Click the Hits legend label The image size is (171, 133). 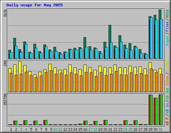coord(167,14)
